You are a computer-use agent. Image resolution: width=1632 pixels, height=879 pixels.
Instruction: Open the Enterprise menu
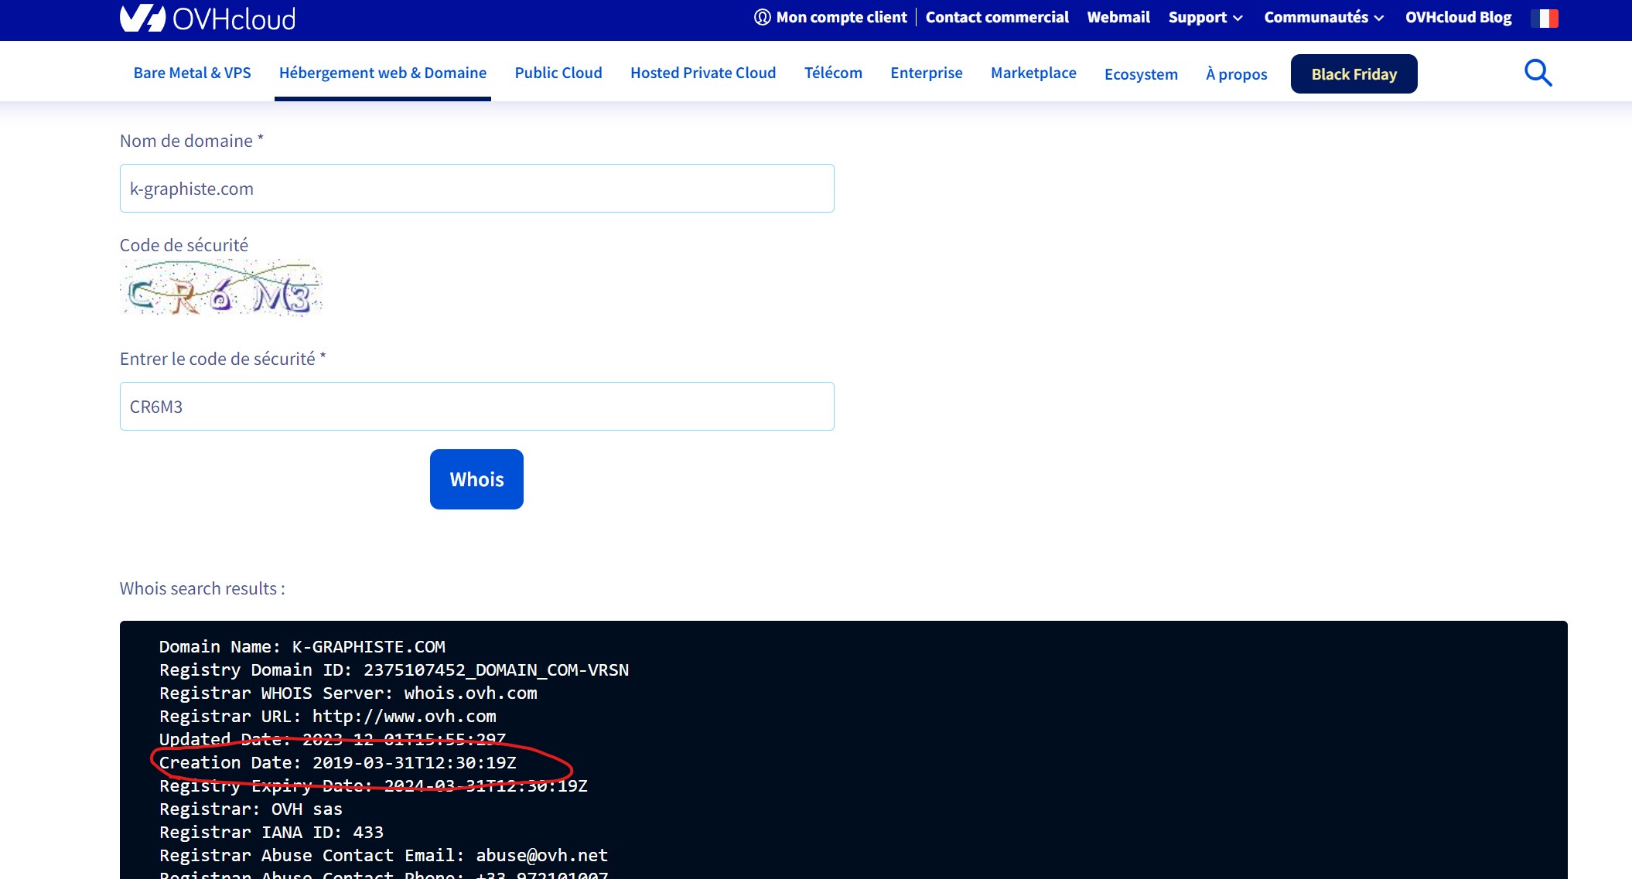(x=927, y=73)
